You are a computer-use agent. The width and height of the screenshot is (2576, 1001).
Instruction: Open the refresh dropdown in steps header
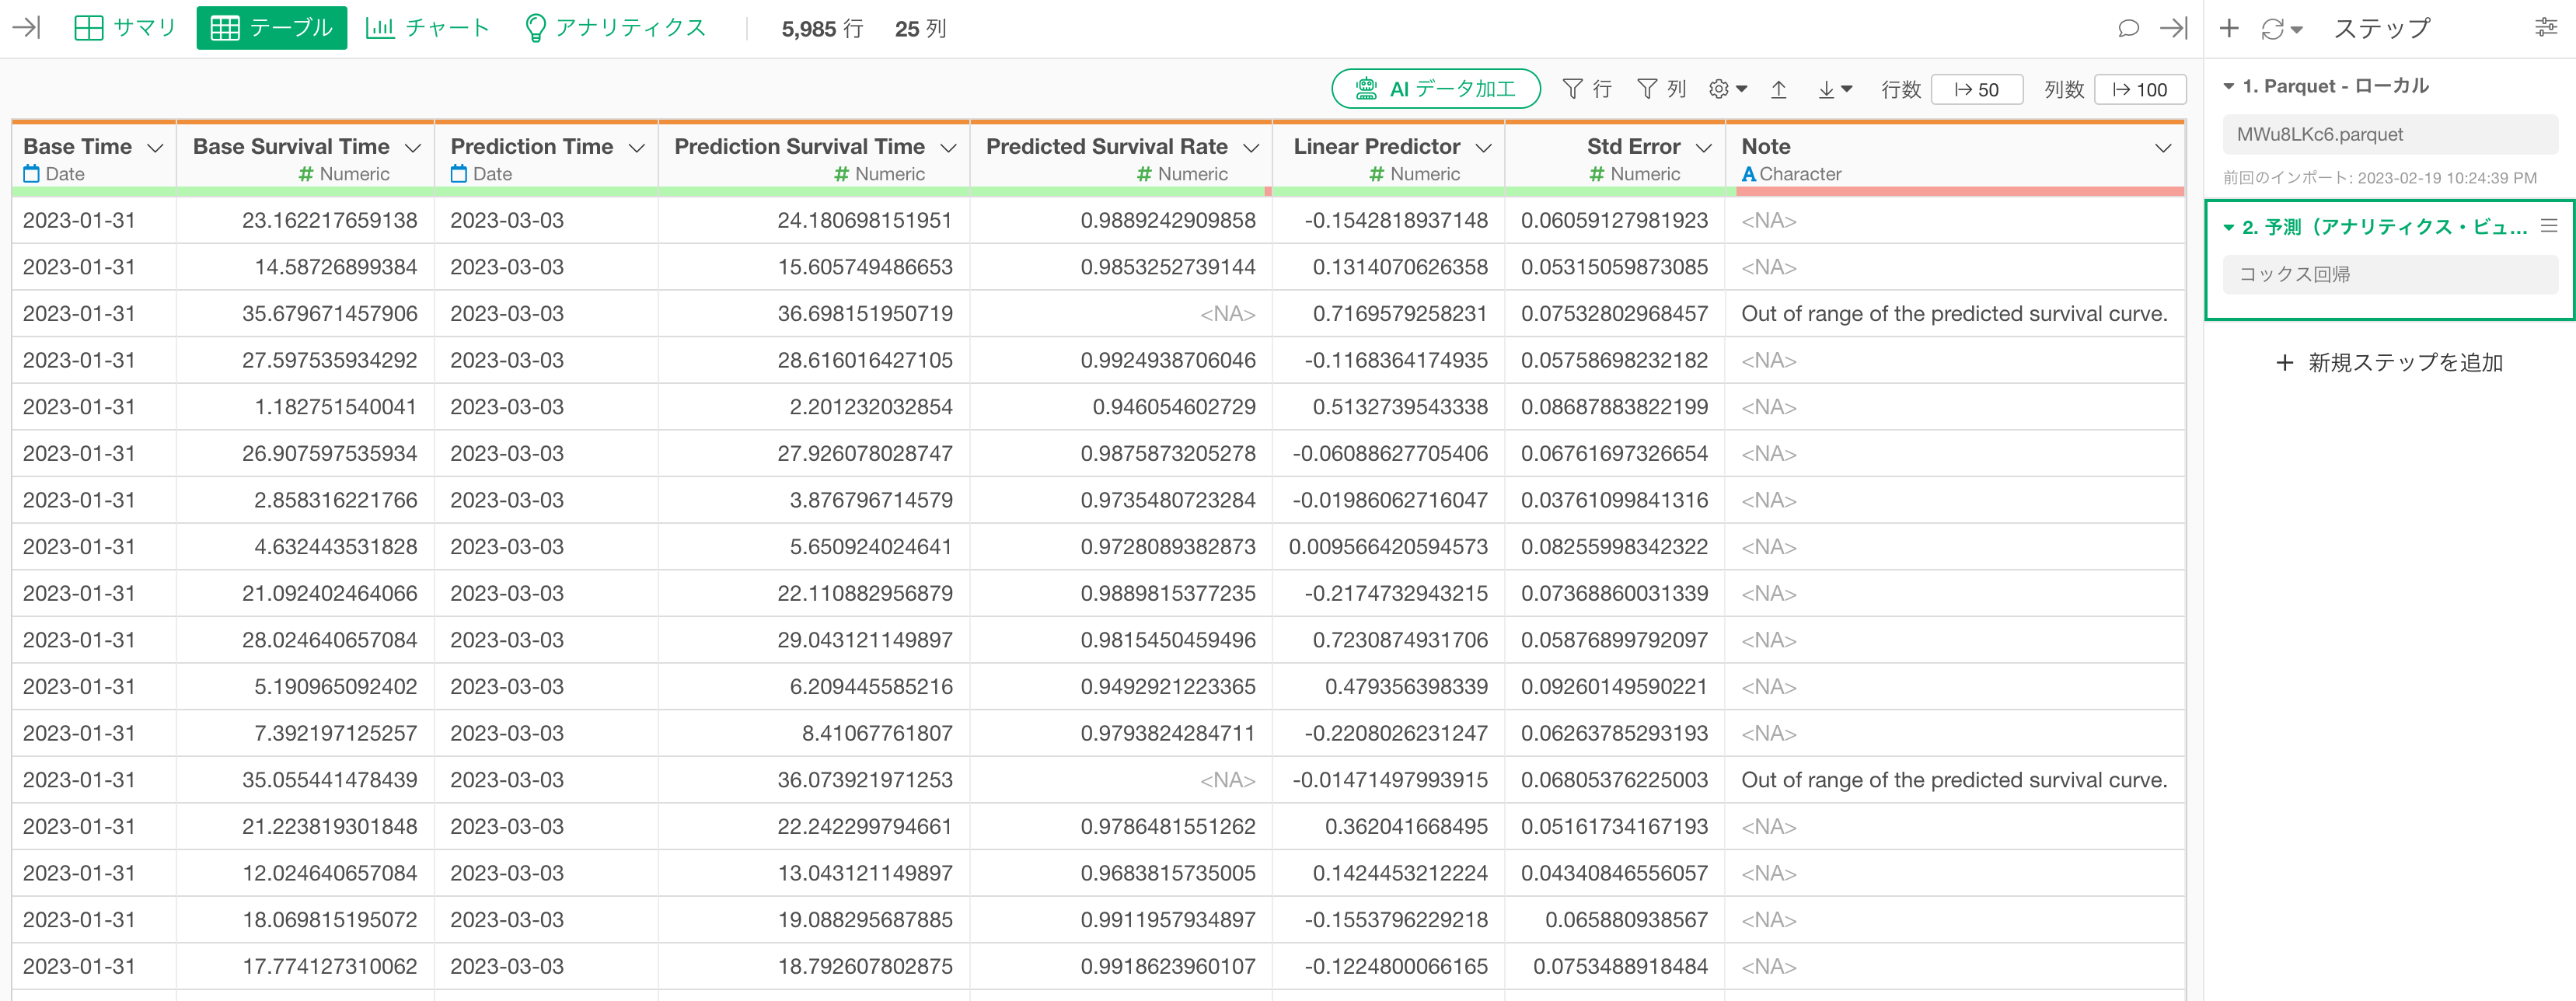click(2282, 29)
